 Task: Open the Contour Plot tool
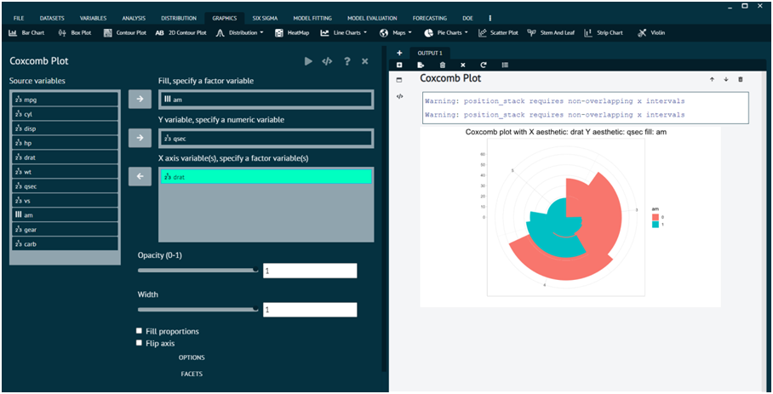(x=125, y=33)
